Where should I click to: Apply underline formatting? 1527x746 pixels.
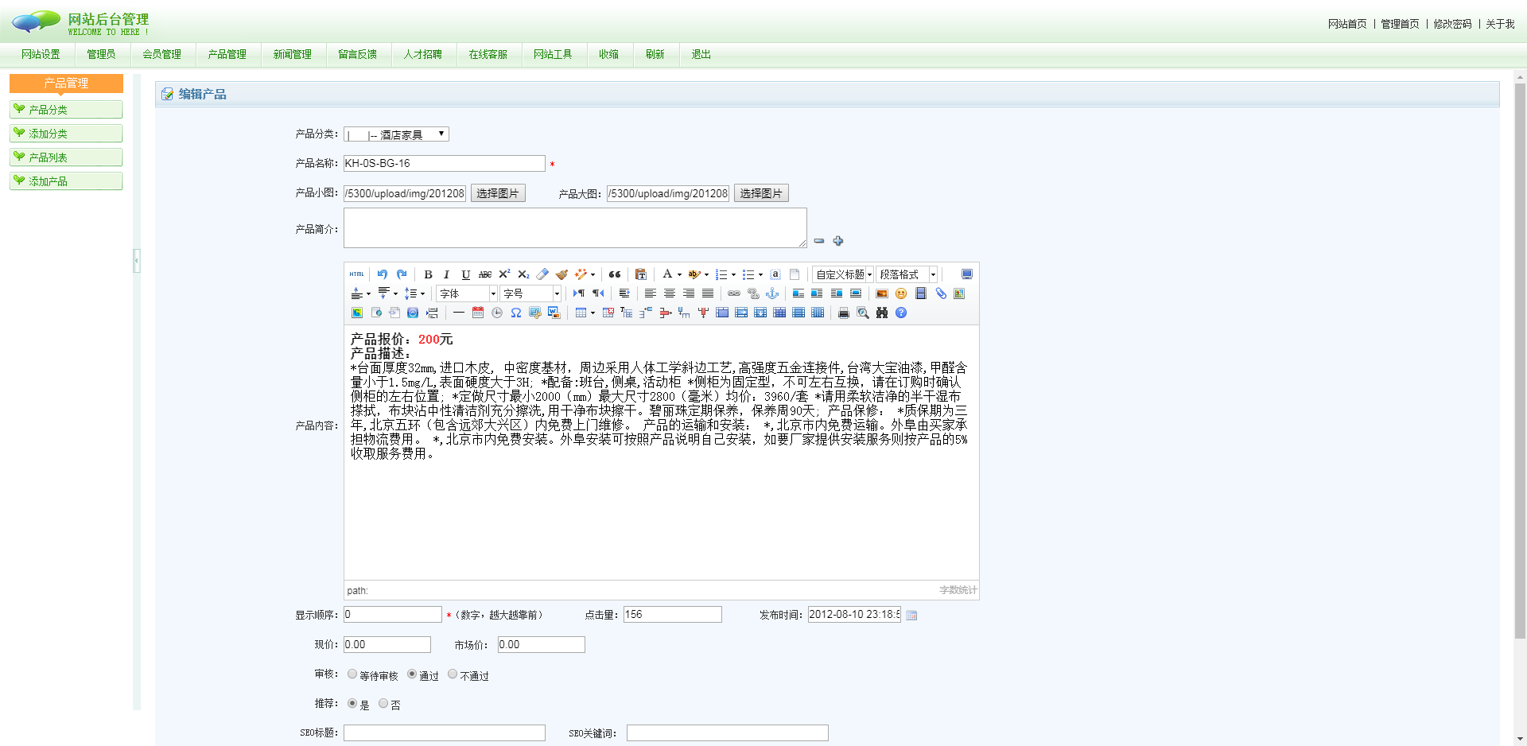466,274
